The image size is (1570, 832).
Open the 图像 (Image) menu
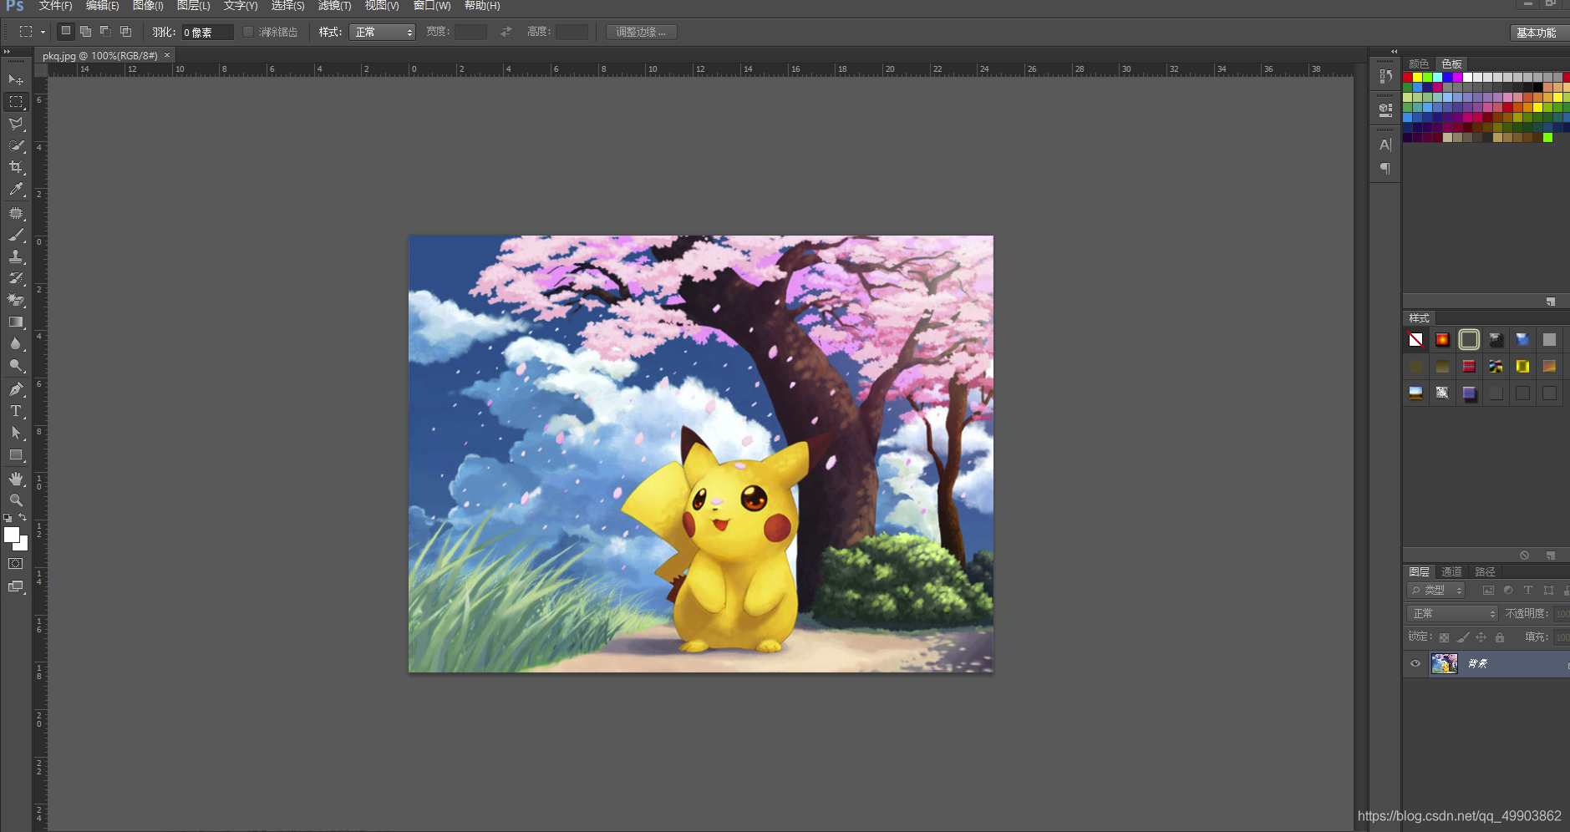point(148,6)
